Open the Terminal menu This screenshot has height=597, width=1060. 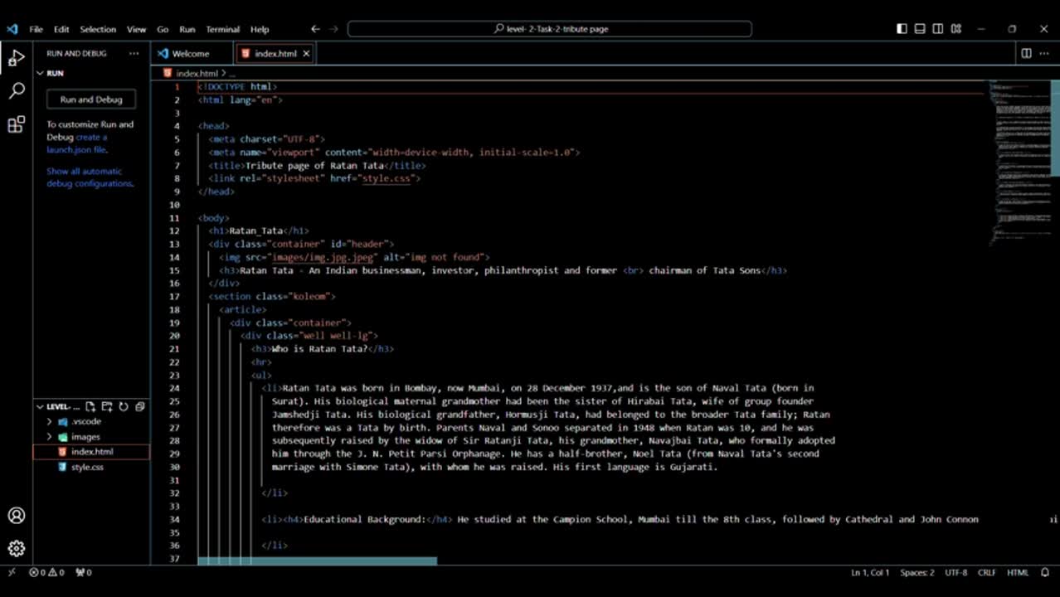pyautogui.click(x=222, y=29)
